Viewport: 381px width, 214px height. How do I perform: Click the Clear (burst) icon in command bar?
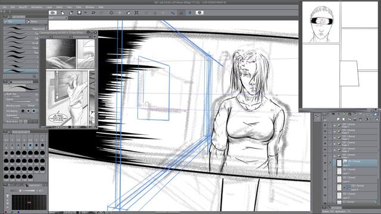point(111,12)
